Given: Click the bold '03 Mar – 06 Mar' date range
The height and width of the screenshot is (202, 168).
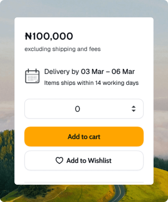Looking at the screenshot, I should [x=108, y=72].
